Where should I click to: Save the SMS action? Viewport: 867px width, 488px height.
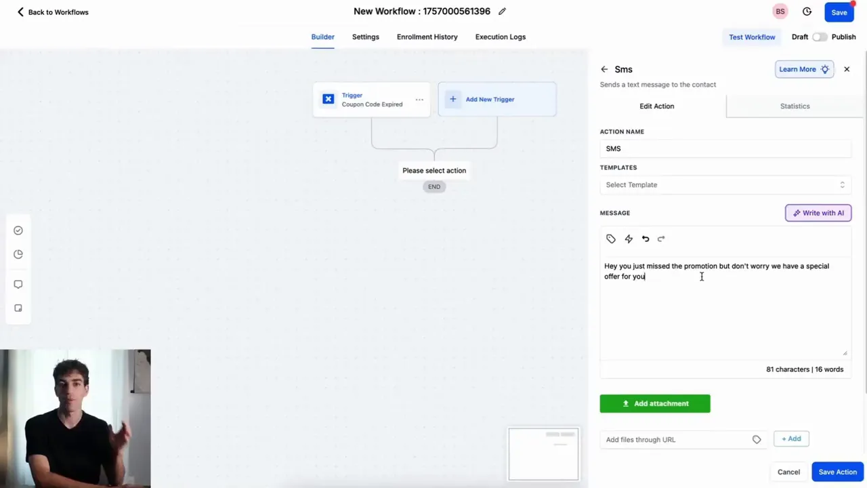coord(837,472)
